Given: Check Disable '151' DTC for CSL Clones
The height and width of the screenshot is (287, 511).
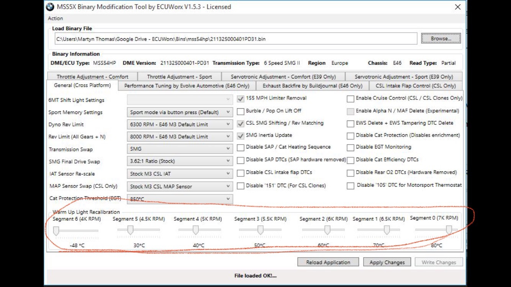Looking at the screenshot, I should click(241, 186).
